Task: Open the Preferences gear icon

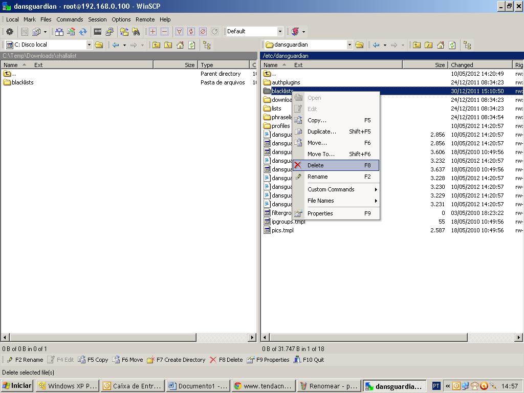Action: click(10, 32)
